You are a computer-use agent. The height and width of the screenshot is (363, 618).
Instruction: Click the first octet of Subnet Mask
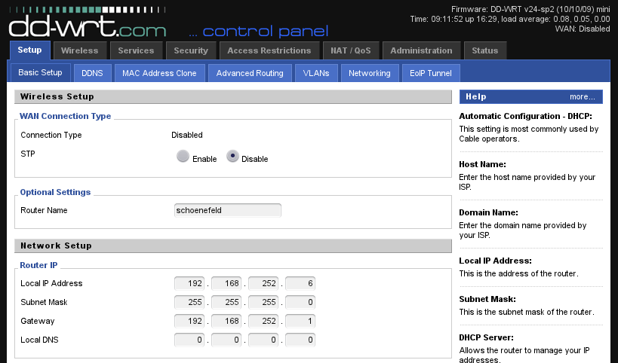pyautogui.click(x=189, y=302)
